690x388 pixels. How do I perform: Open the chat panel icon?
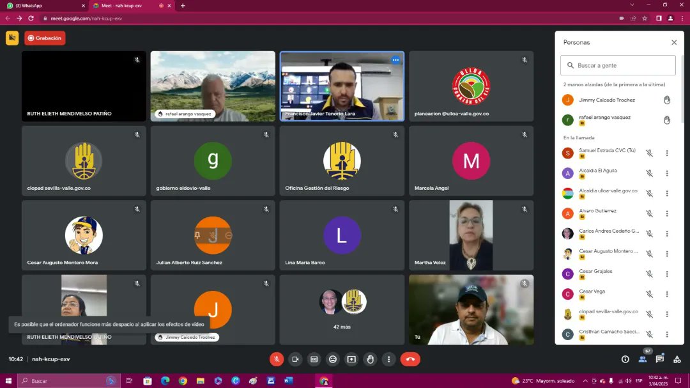(659, 359)
